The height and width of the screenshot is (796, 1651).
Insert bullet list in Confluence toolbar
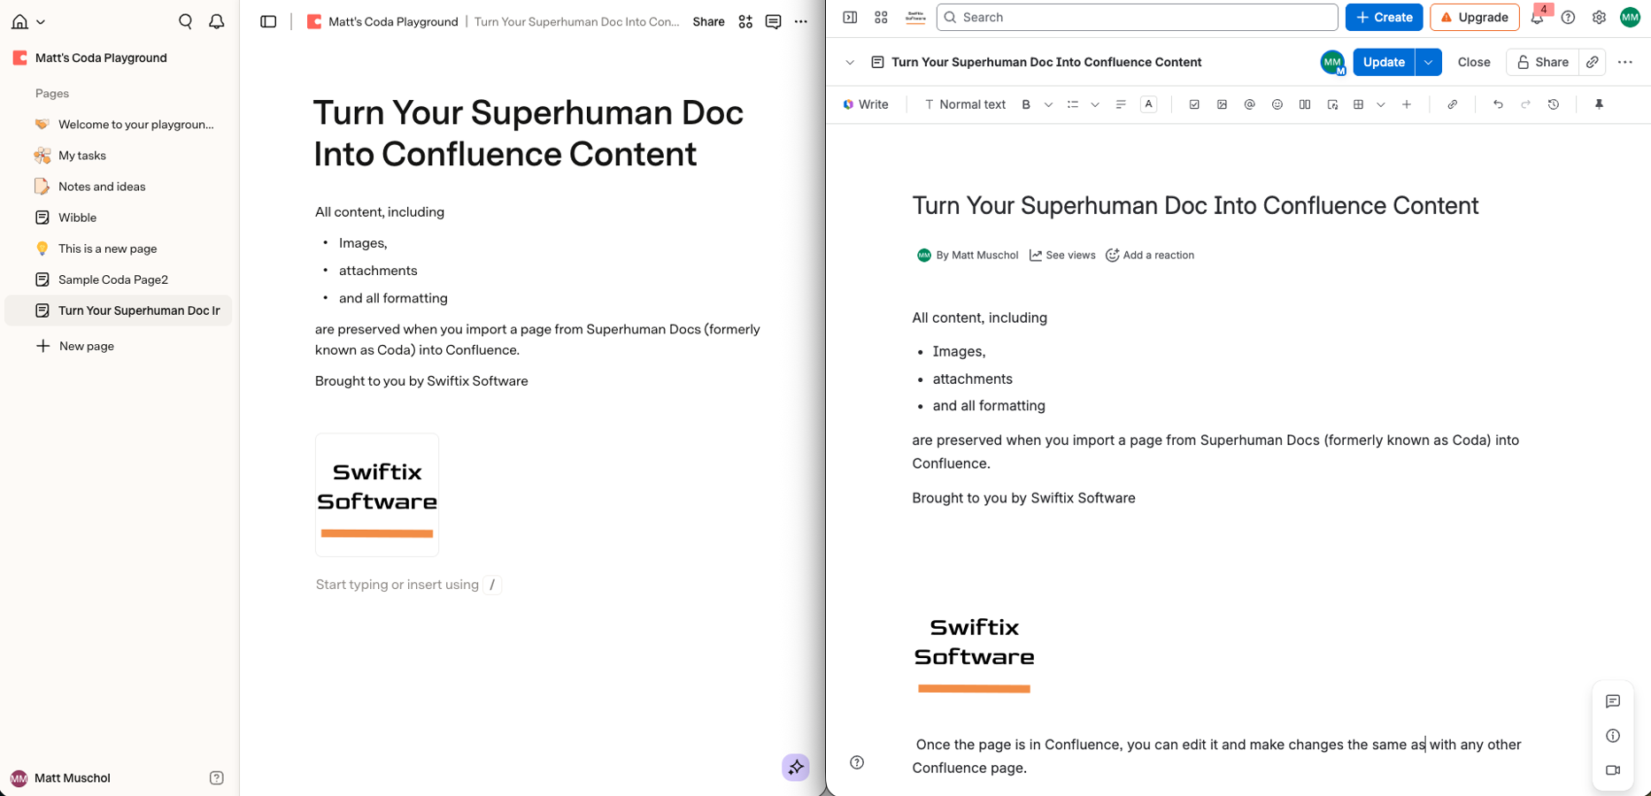tap(1073, 104)
